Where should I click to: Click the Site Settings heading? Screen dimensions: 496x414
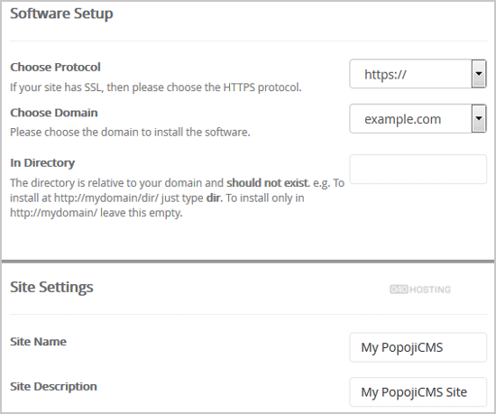pos(51,287)
